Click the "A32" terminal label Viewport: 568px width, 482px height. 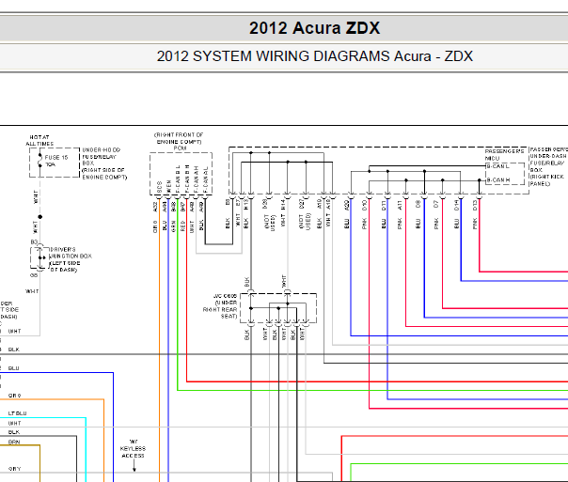tap(155, 207)
